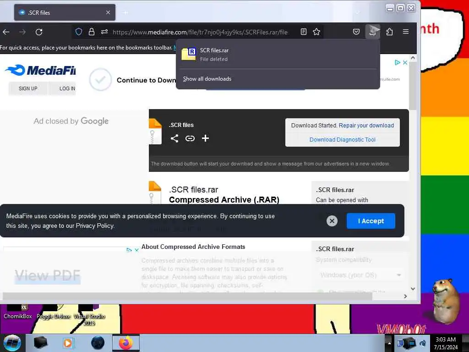Close the .SCR files tab
The height and width of the screenshot is (352, 469).
(x=108, y=12)
